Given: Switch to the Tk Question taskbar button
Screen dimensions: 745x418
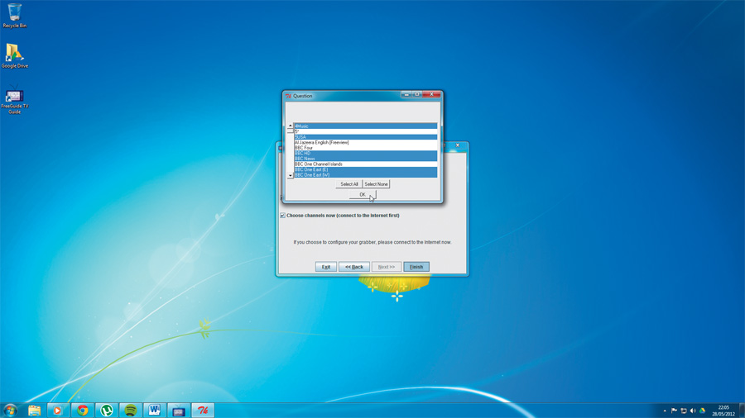Looking at the screenshot, I should (203, 410).
